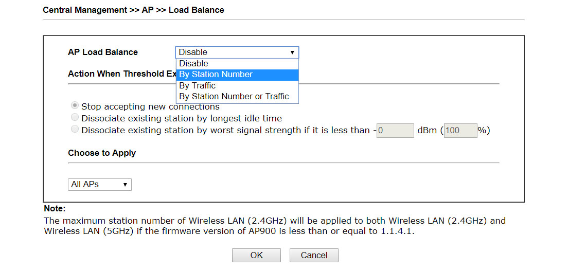Click the dBm unit label
The height and width of the screenshot is (271, 568).
427,131
